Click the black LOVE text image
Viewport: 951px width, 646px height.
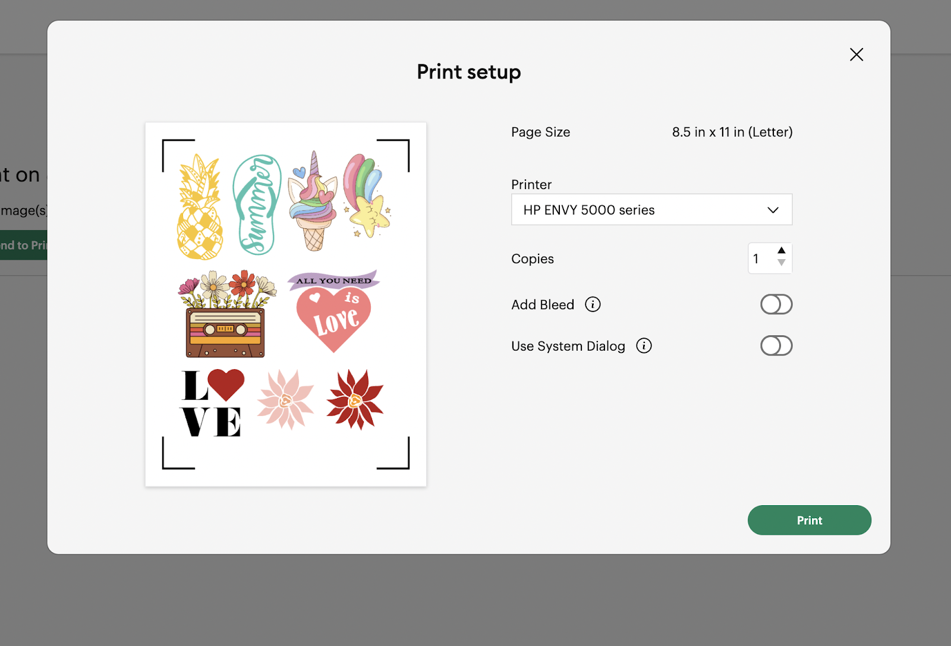(212, 403)
